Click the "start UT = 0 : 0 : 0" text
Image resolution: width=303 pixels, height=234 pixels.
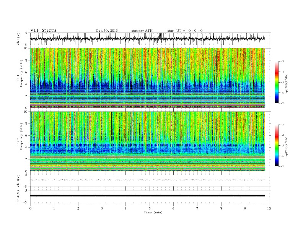185,31
